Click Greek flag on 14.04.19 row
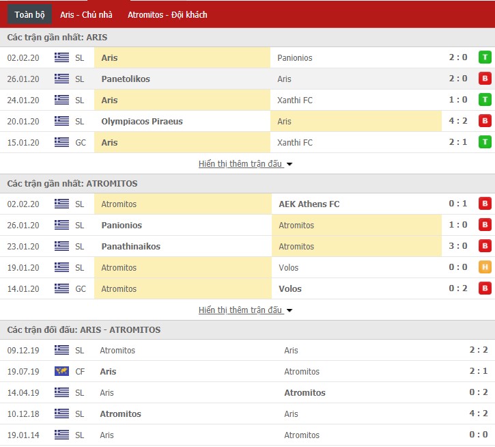The width and height of the screenshot is (495, 447). pyautogui.click(x=61, y=392)
